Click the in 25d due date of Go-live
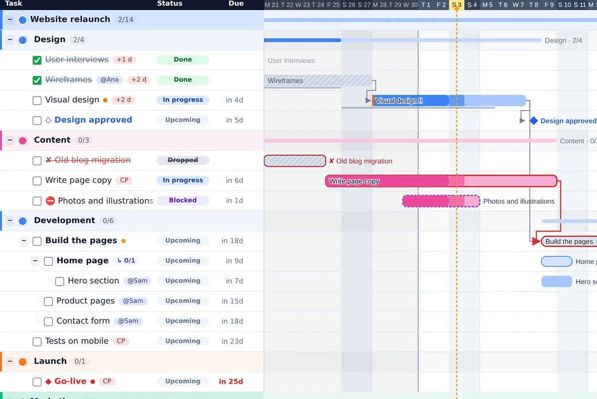This screenshot has width=597, height=399. [x=231, y=382]
